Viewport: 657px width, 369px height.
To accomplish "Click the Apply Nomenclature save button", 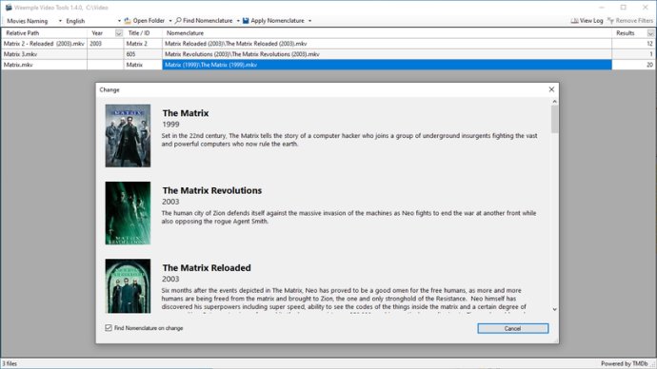I will [273, 21].
